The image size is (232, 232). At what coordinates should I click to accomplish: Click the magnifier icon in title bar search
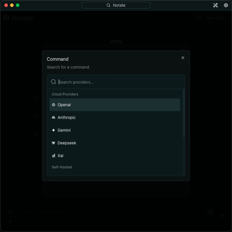click(x=108, y=5)
